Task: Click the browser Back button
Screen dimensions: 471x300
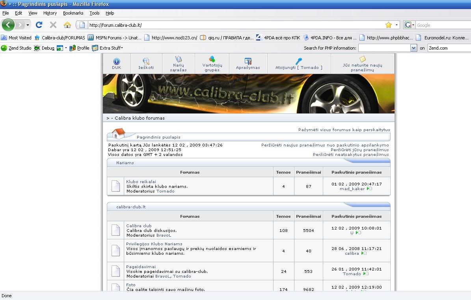Action: tap(8, 25)
